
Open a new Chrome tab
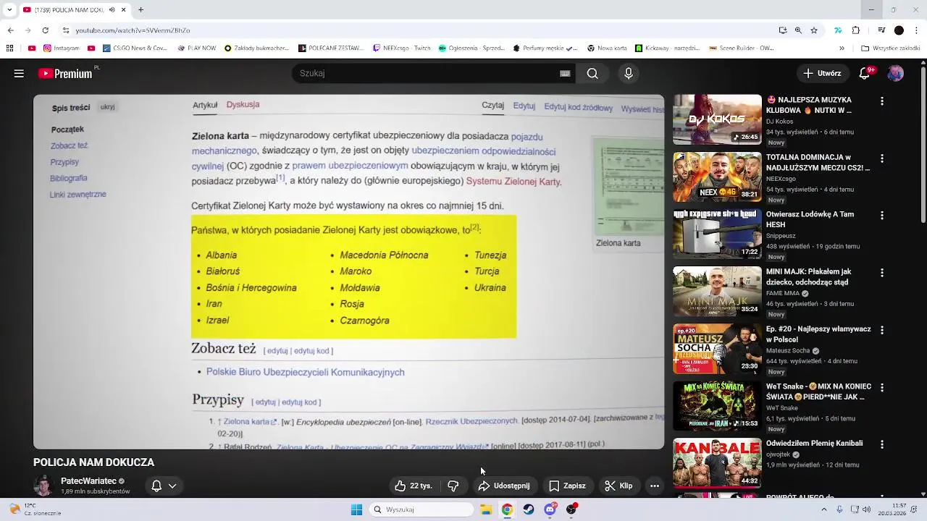(140, 10)
